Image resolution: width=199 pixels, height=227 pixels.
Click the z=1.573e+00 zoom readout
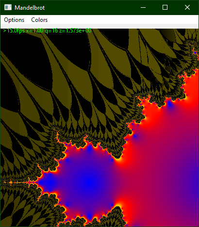click(x=75, y=31)
